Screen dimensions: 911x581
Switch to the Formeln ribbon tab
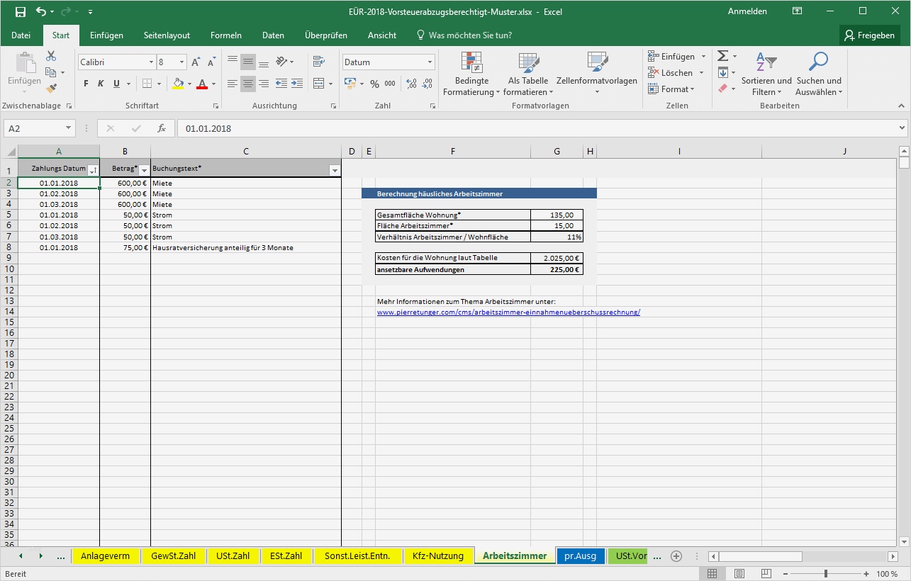click(x=225, y=35)
